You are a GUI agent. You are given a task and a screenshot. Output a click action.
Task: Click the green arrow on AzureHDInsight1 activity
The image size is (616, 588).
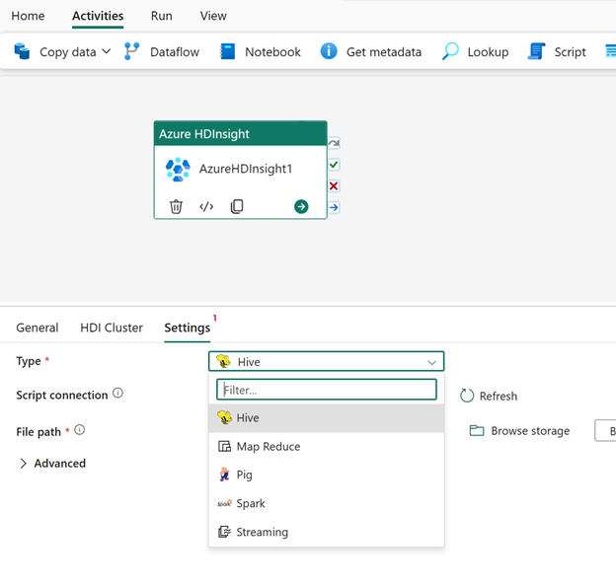click(x=301, y=206)
